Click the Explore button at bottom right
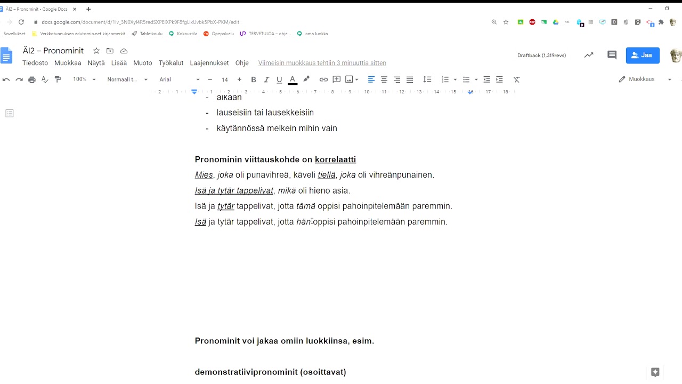 [655, 372]
